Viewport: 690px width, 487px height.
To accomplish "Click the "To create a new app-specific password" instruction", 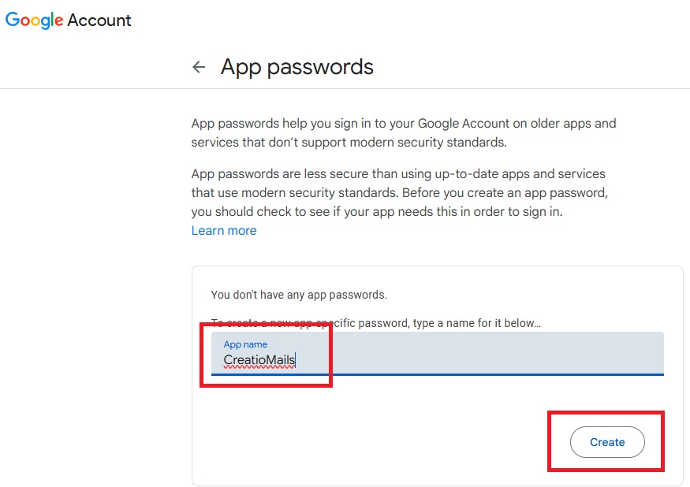I will (x=375, y=323).
